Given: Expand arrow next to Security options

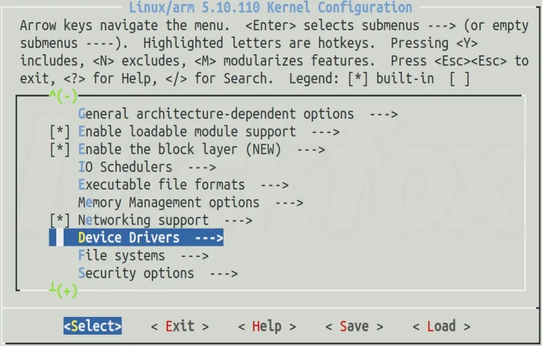Looking at the screenshot, I should tap(224, 274).
